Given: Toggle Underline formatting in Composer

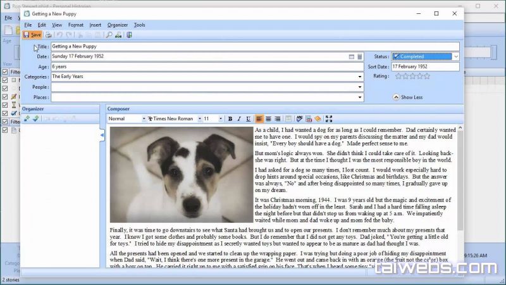Looking at the screenshot, I should [248, 119].
